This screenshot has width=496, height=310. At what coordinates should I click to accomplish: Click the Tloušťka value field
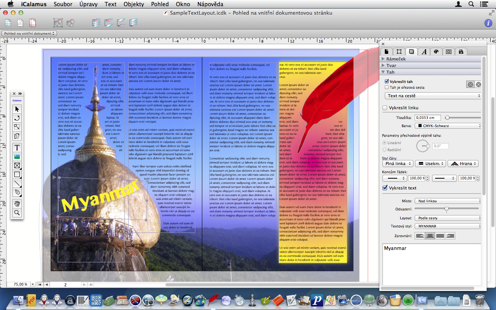[x=428, y=118]
